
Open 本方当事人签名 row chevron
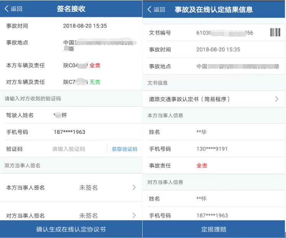[x=134, y=187]
